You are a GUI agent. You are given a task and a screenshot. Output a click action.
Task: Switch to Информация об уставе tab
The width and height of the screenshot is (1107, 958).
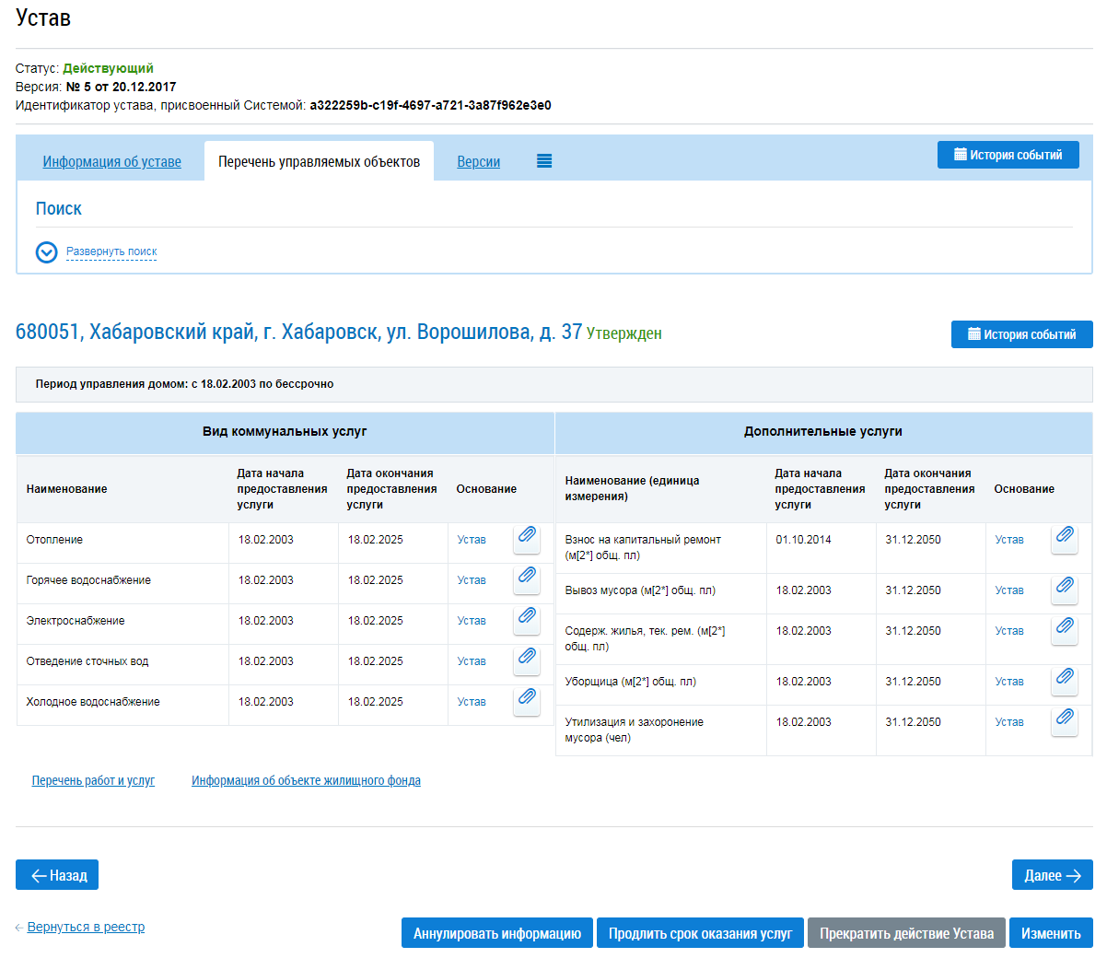coord(111,162)
